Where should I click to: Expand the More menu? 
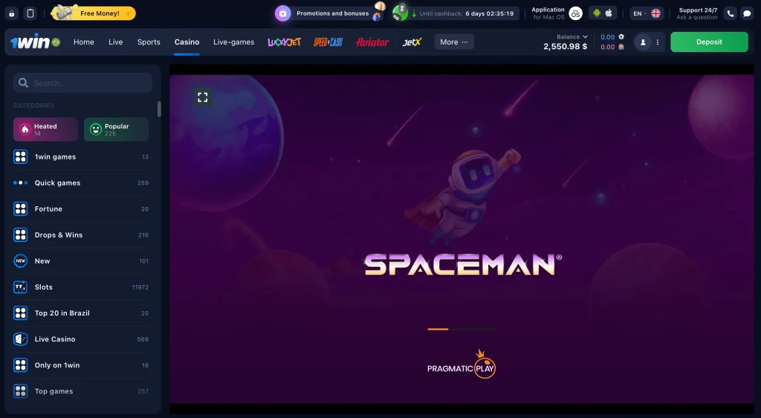coord(454,42)
